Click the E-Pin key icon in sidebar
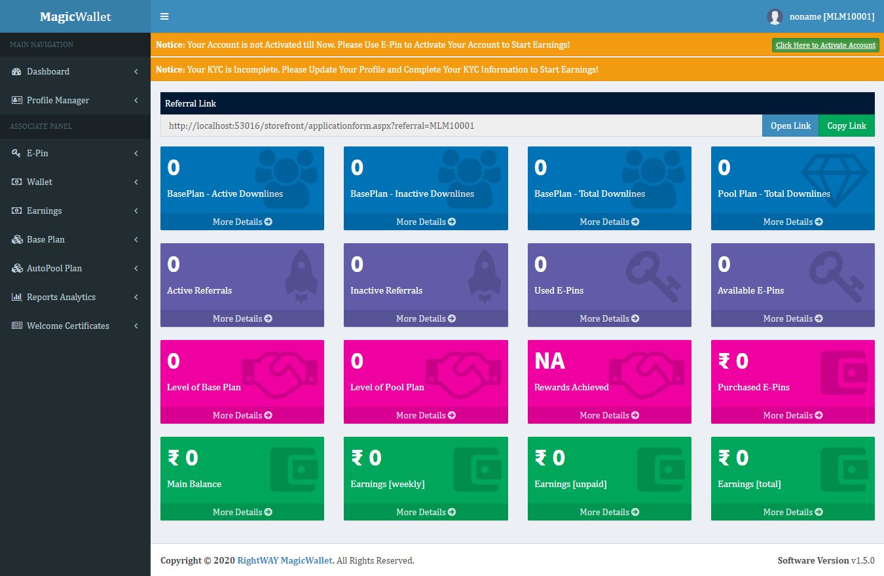The height and width of the screenshot is (576, 884). (x=17, y=153)
